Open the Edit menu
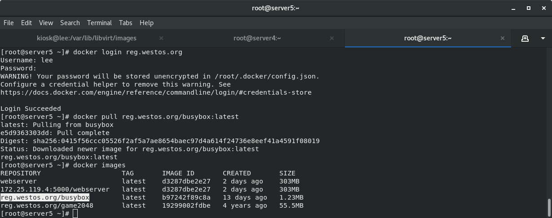This screenshot has width=552, height=218. (26, 22)
